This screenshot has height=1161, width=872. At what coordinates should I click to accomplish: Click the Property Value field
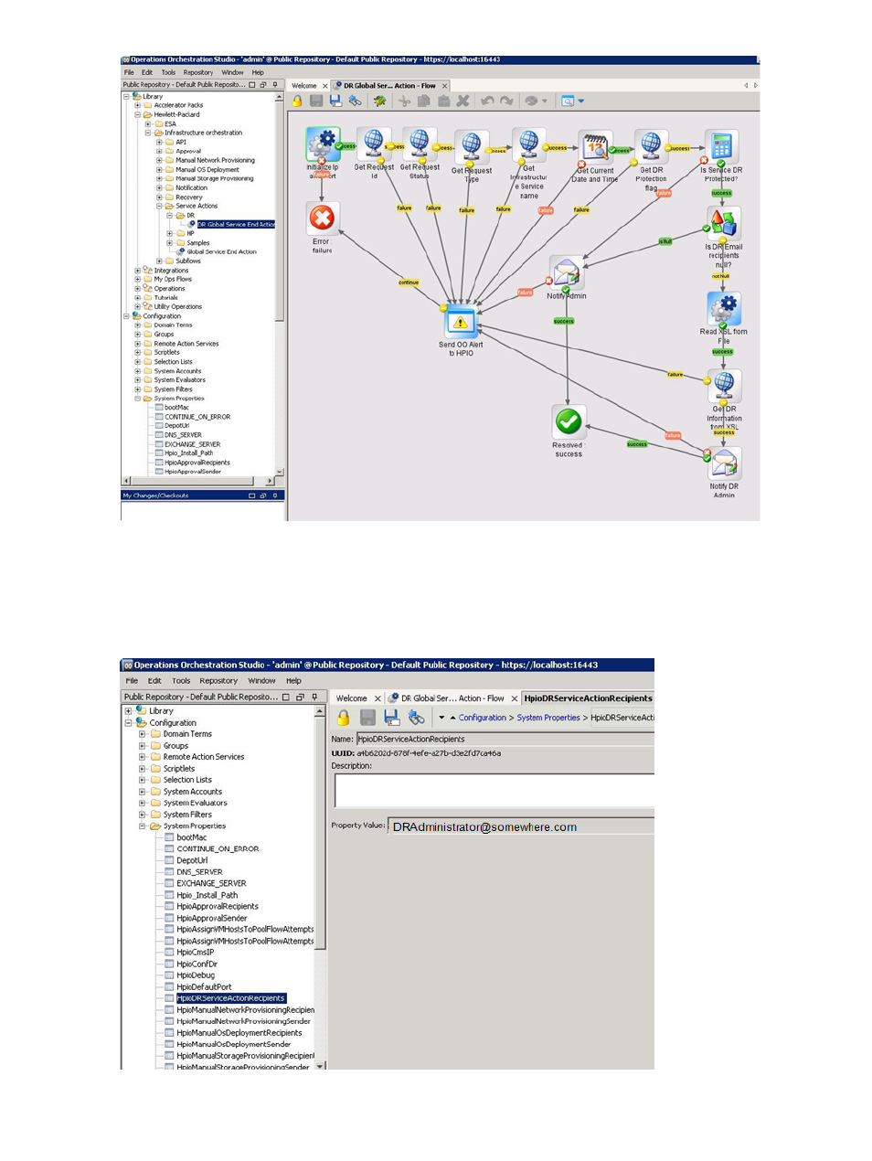(x=521, y=827)
